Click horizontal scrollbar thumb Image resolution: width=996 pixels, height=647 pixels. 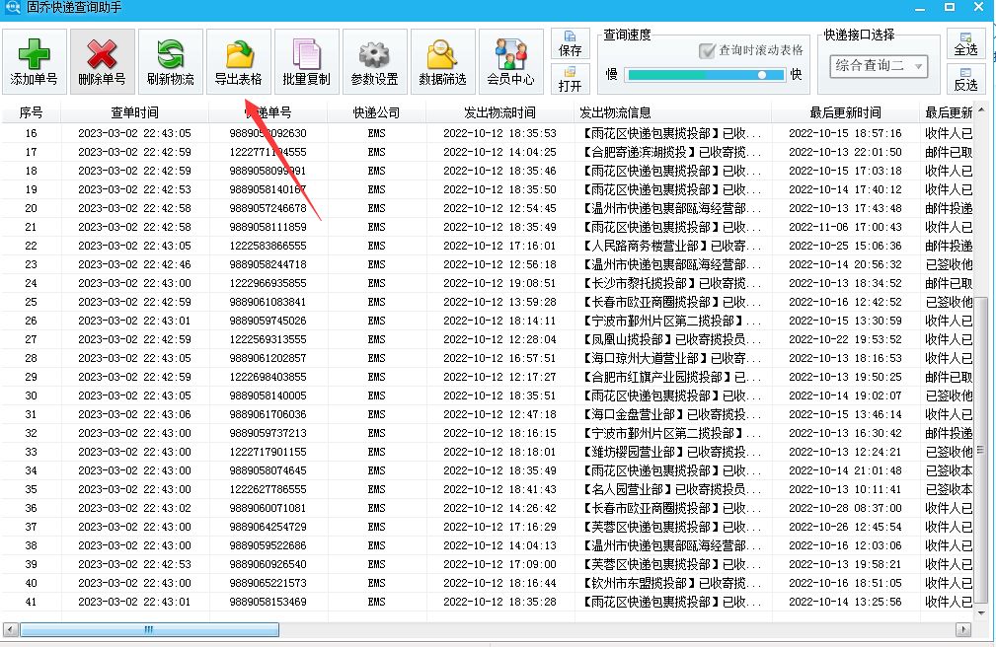(149, 630)
